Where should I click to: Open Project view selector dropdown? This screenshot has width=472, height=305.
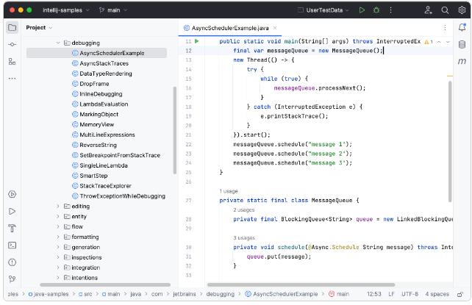click(x=39, y=28)
